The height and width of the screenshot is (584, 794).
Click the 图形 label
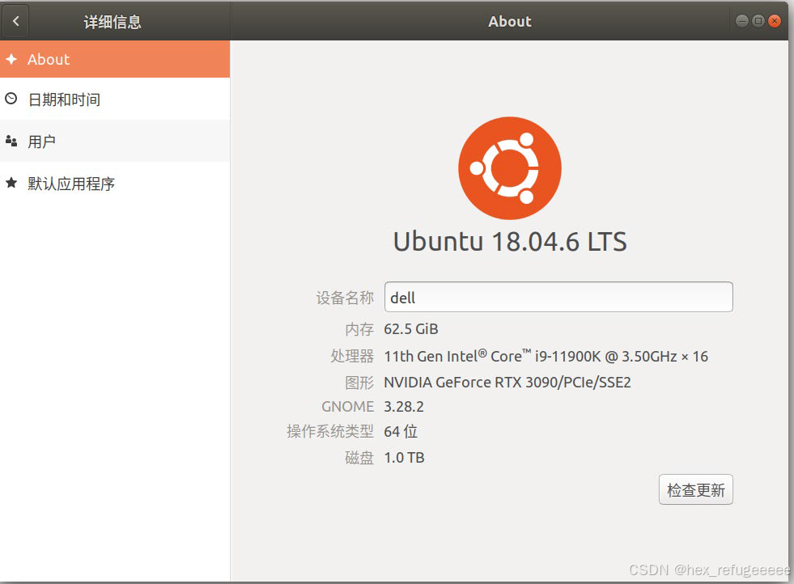[359, 383]
